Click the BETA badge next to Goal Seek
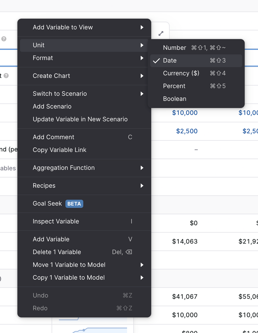258x333 pixels. (74, 204)
